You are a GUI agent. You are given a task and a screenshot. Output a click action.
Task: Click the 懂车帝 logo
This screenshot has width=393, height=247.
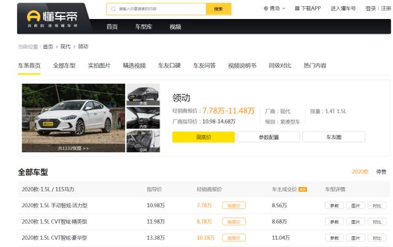coord(52,18)
